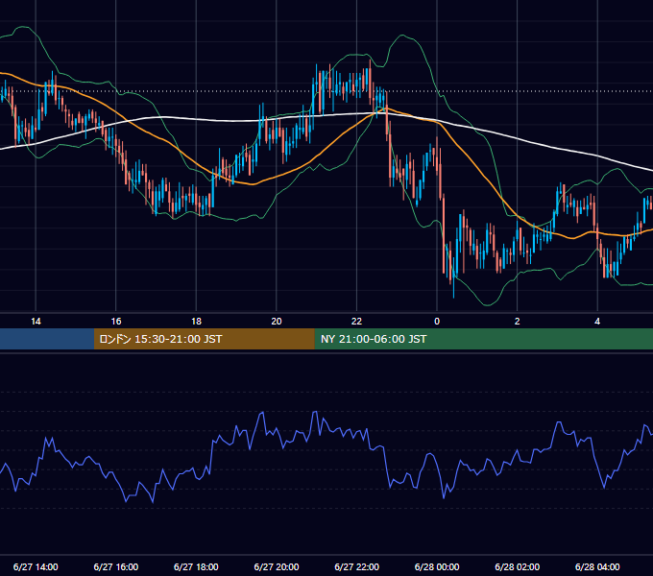The image size is (653, 576).
Task: Click the hour label 2 on price chart axis
Action: point(517,322)
